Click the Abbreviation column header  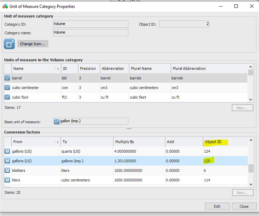click(113, 68)
